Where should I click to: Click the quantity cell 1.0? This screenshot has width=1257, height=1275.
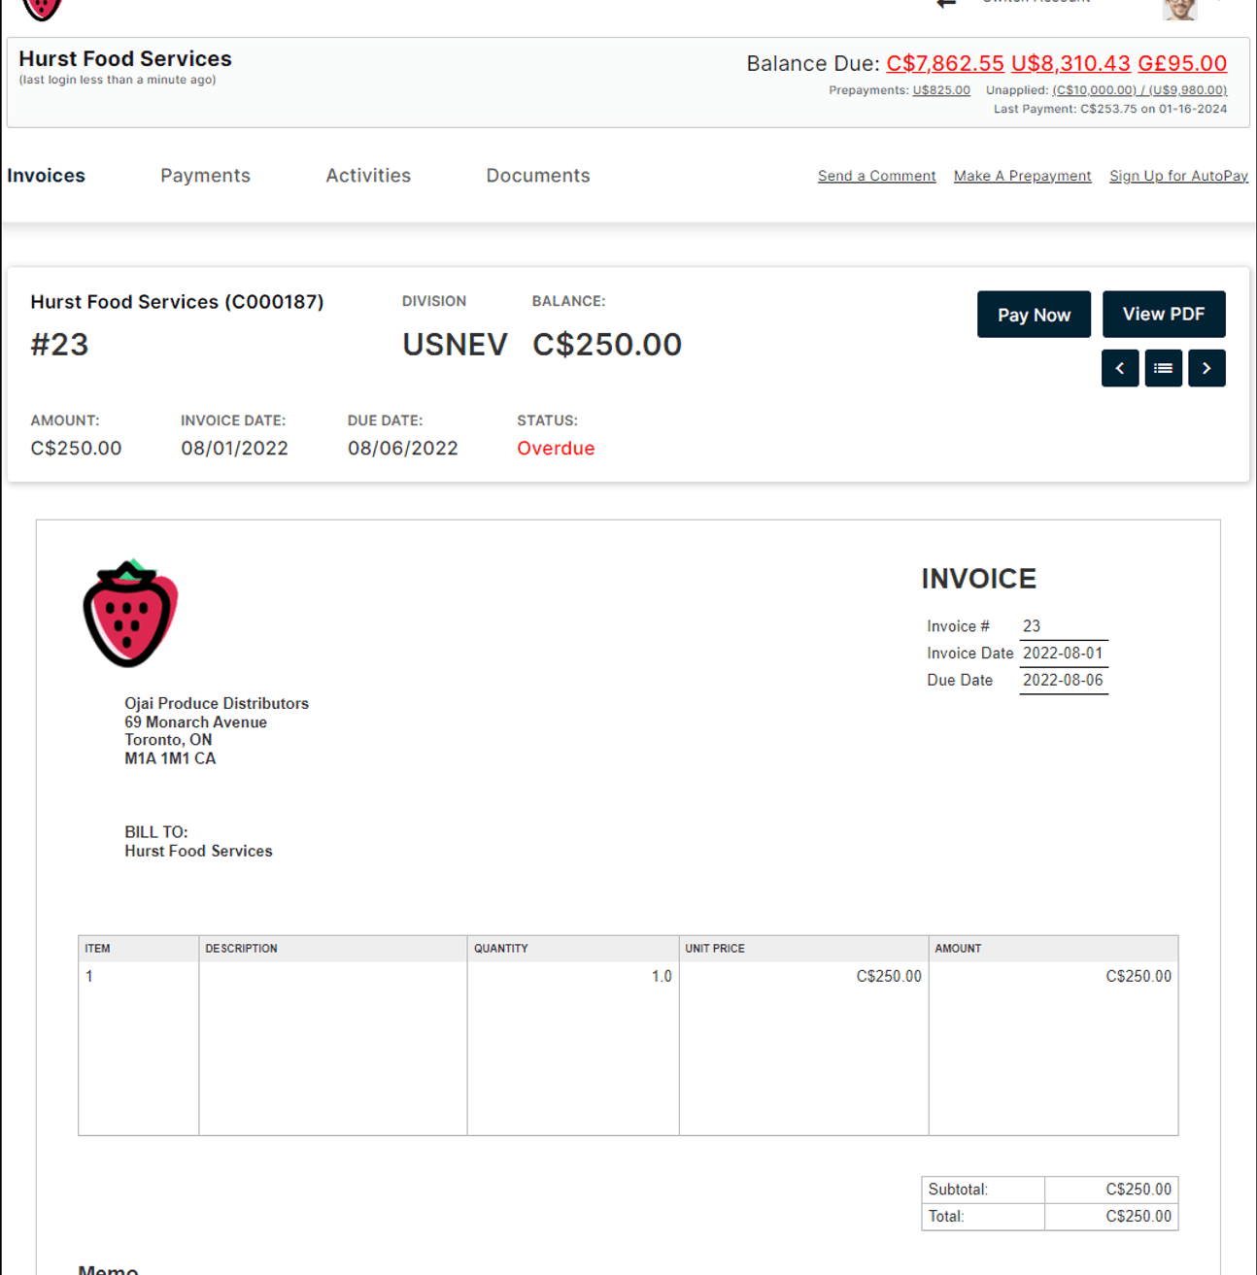click(662, 977)
